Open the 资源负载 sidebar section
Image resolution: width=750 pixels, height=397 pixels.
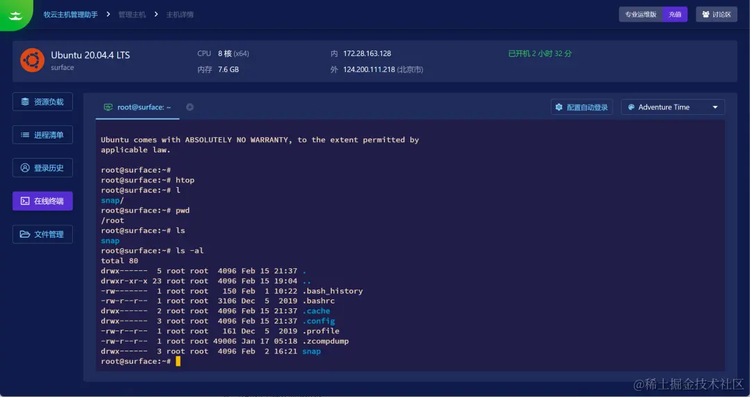[x=42, y=102]
